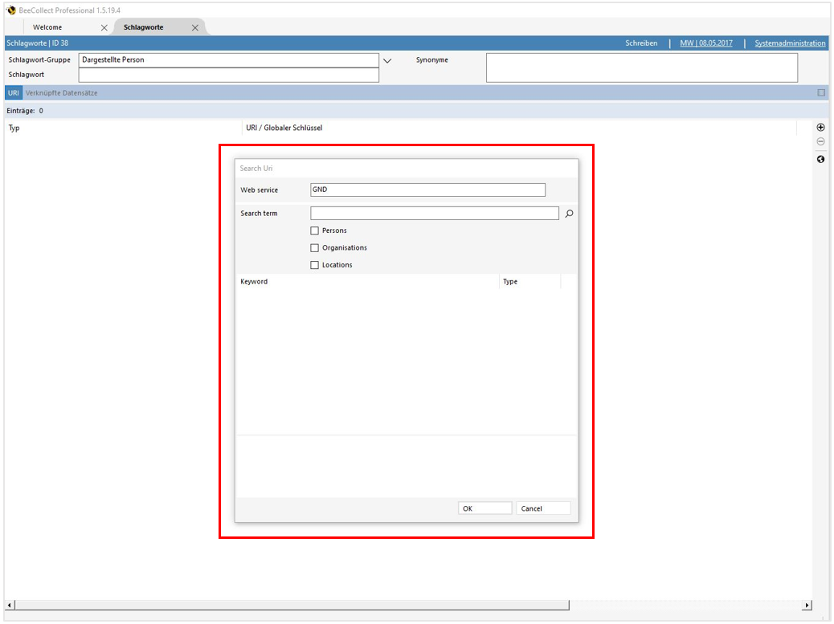Click the minus icon to remove an entry

pos(820,141)
